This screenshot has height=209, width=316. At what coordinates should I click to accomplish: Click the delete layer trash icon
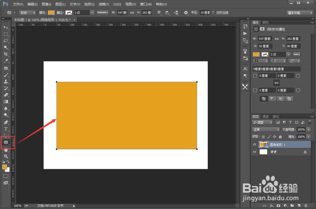click(306, 206)
